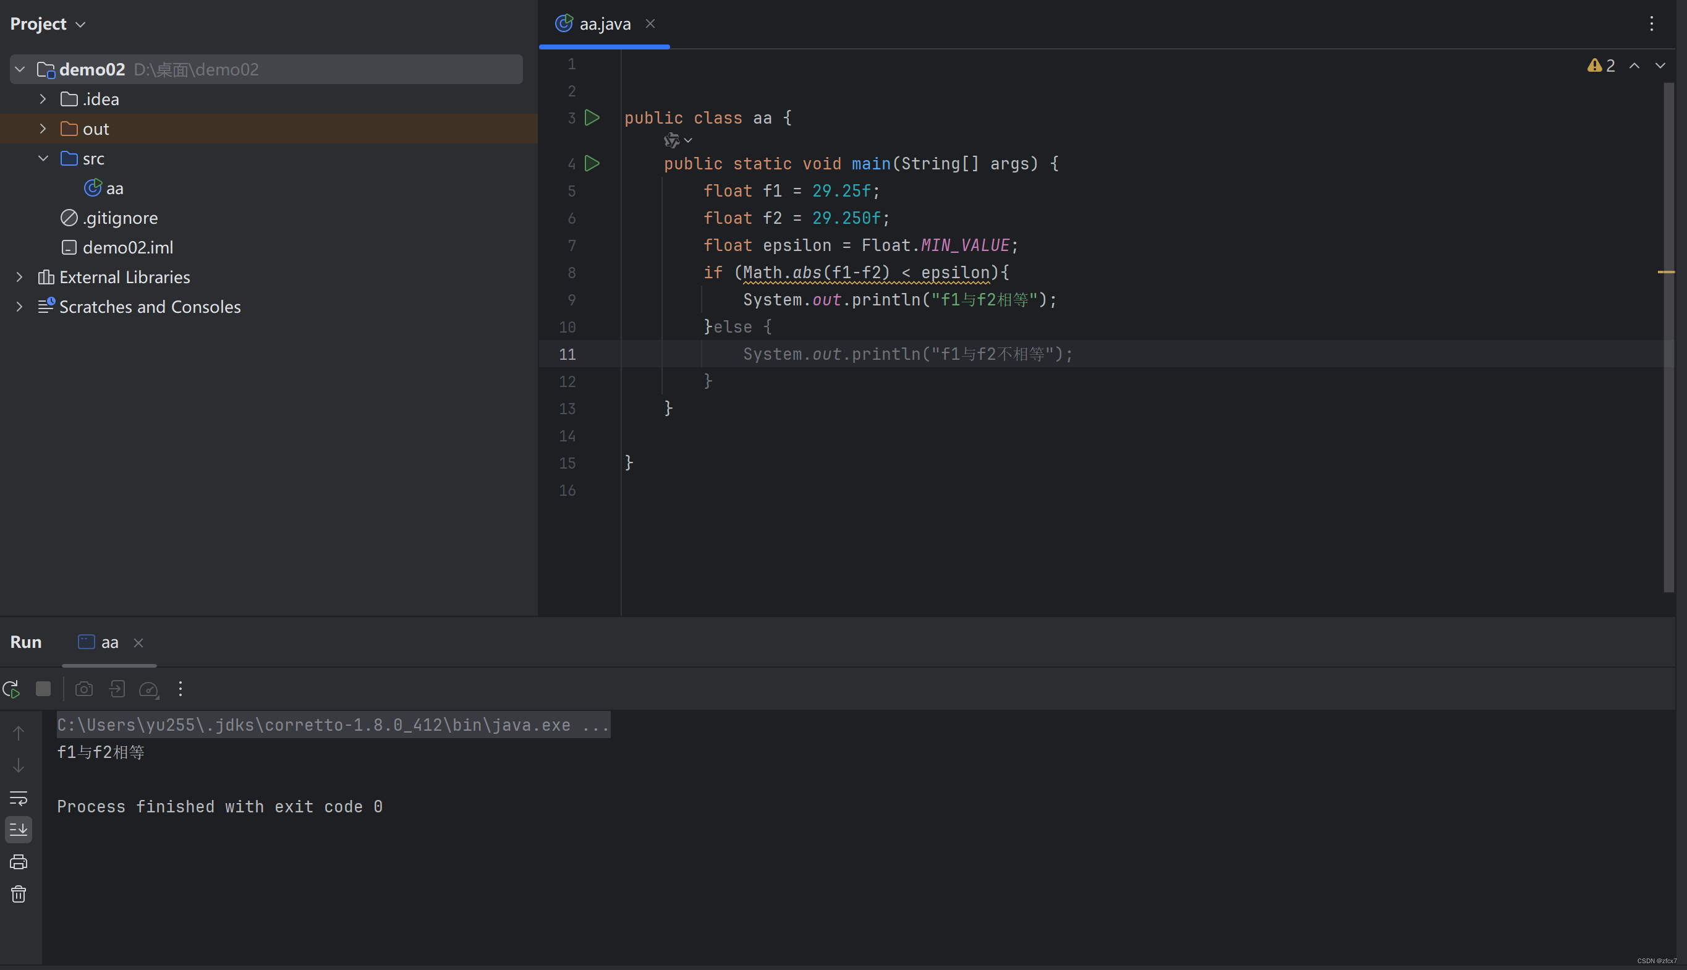Collapse the src folder
The image size is (1687, 970).
pos(43,158)
